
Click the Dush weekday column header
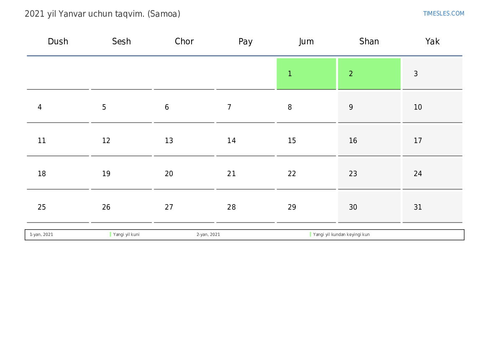coord(58,41)
